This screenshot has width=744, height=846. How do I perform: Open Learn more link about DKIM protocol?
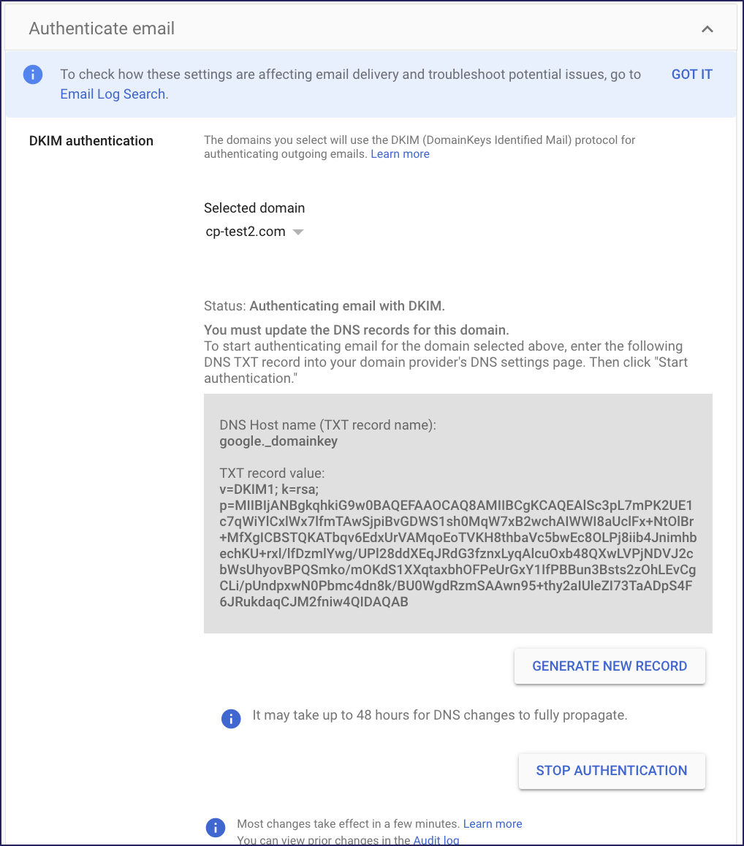pos(400,154)
